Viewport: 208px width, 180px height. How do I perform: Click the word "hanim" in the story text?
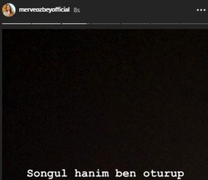pyautogui.click(x=92, y=173)
